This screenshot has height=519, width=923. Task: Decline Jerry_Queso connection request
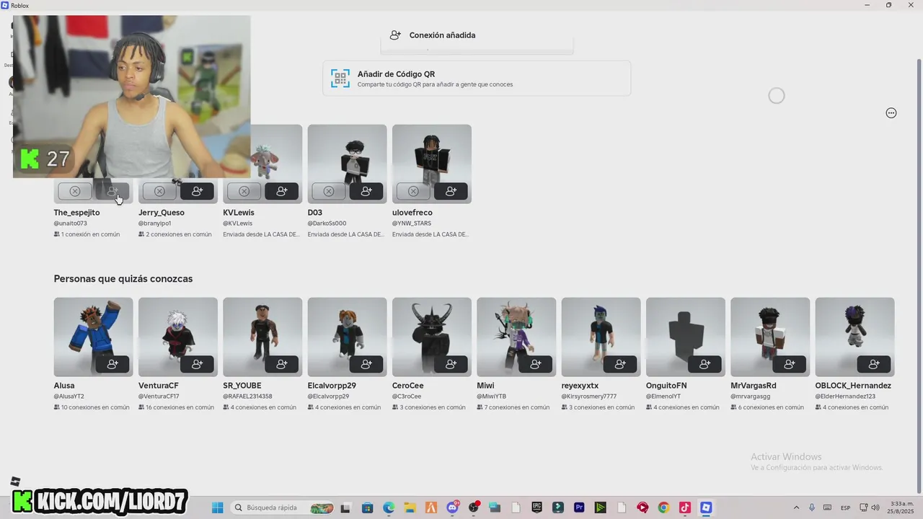coord(159,191)
